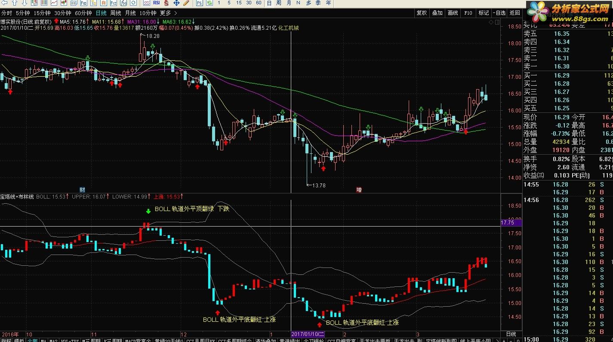
Task: Open the candlestick chart view icon
Action: click(x=64, y=3)
